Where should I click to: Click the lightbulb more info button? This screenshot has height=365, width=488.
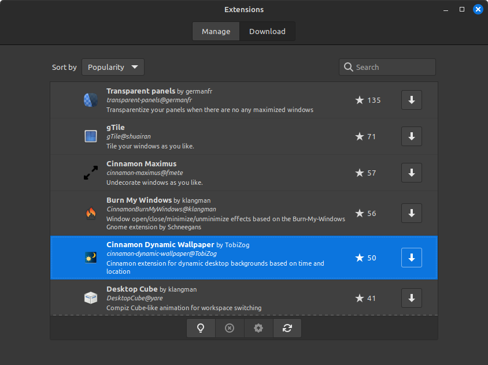201,328
